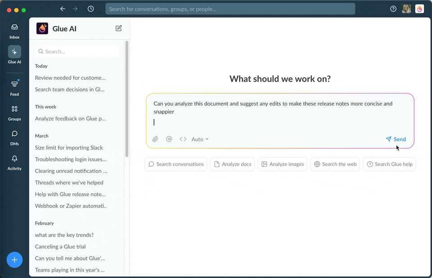Viewport: 432px width, 278px height.
Task: Open history with the clock icon
Action: pyautogui.click(x=91, y=9)
